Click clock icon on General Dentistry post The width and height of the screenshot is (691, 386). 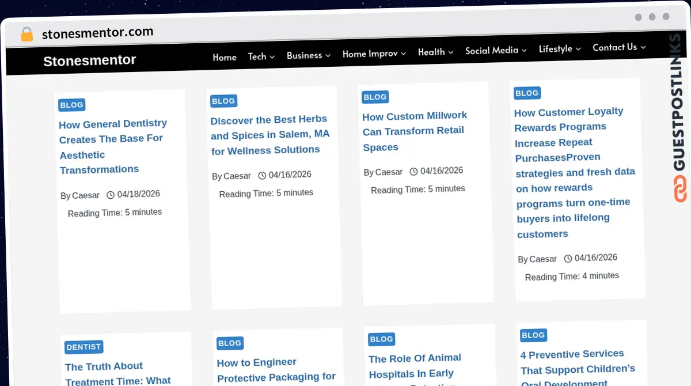point(111,195)
